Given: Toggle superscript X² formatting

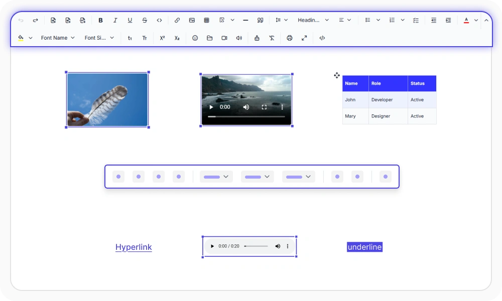Looking at the screenshot, I should (162, 38).
